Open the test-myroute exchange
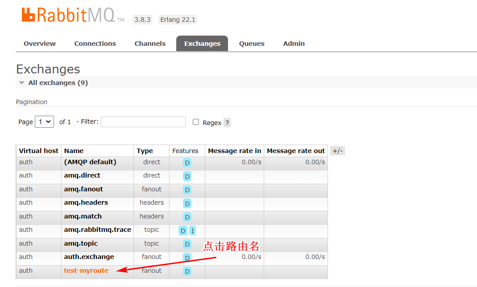The height and width of the screenshot is (287, 477). [x=86, y=271]
